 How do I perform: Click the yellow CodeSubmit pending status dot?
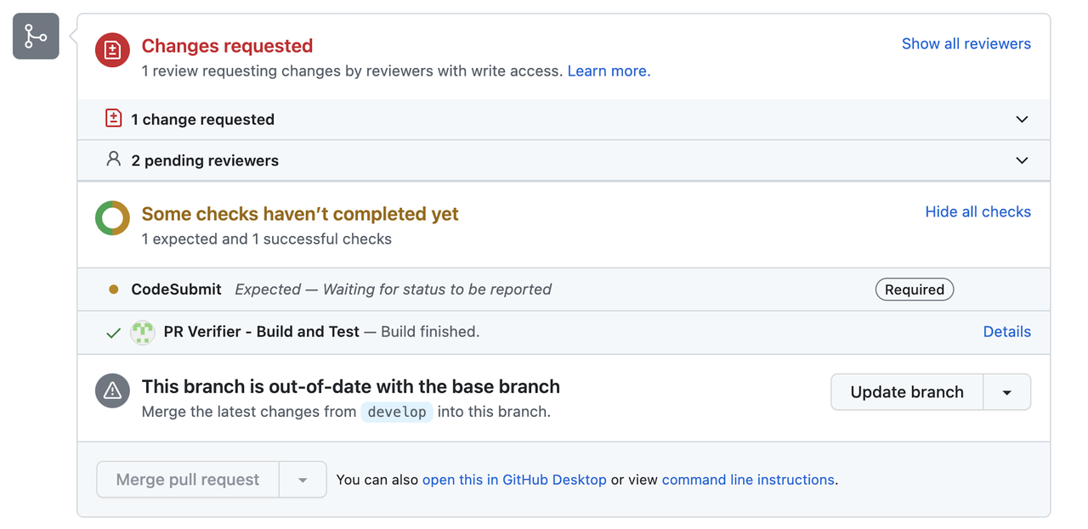tap(113, 290)
